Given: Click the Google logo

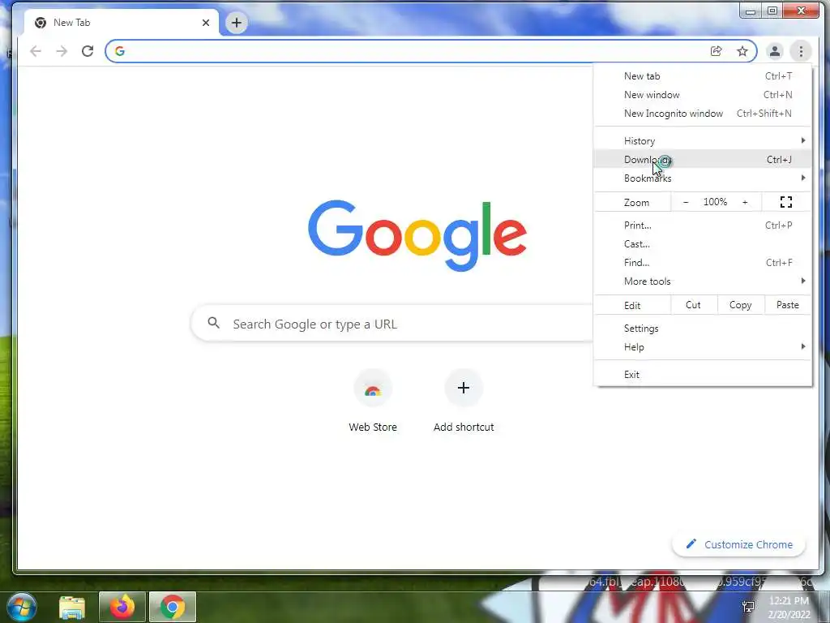Looking at the screenshot, I should tap(417, 235).
